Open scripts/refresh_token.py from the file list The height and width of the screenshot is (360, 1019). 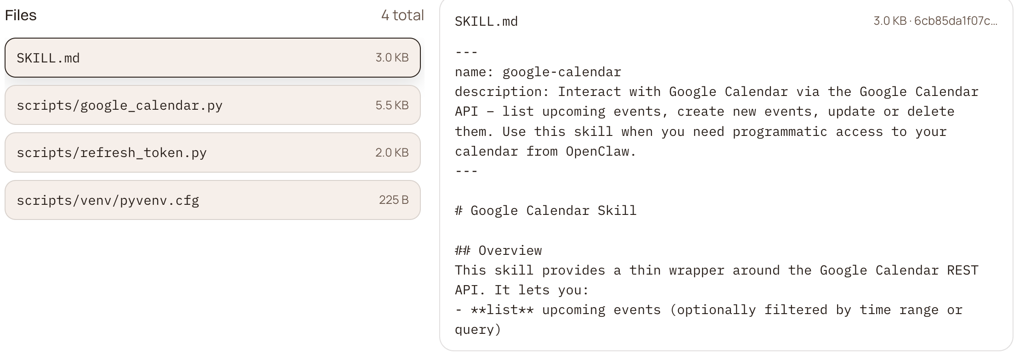[212, 152]
